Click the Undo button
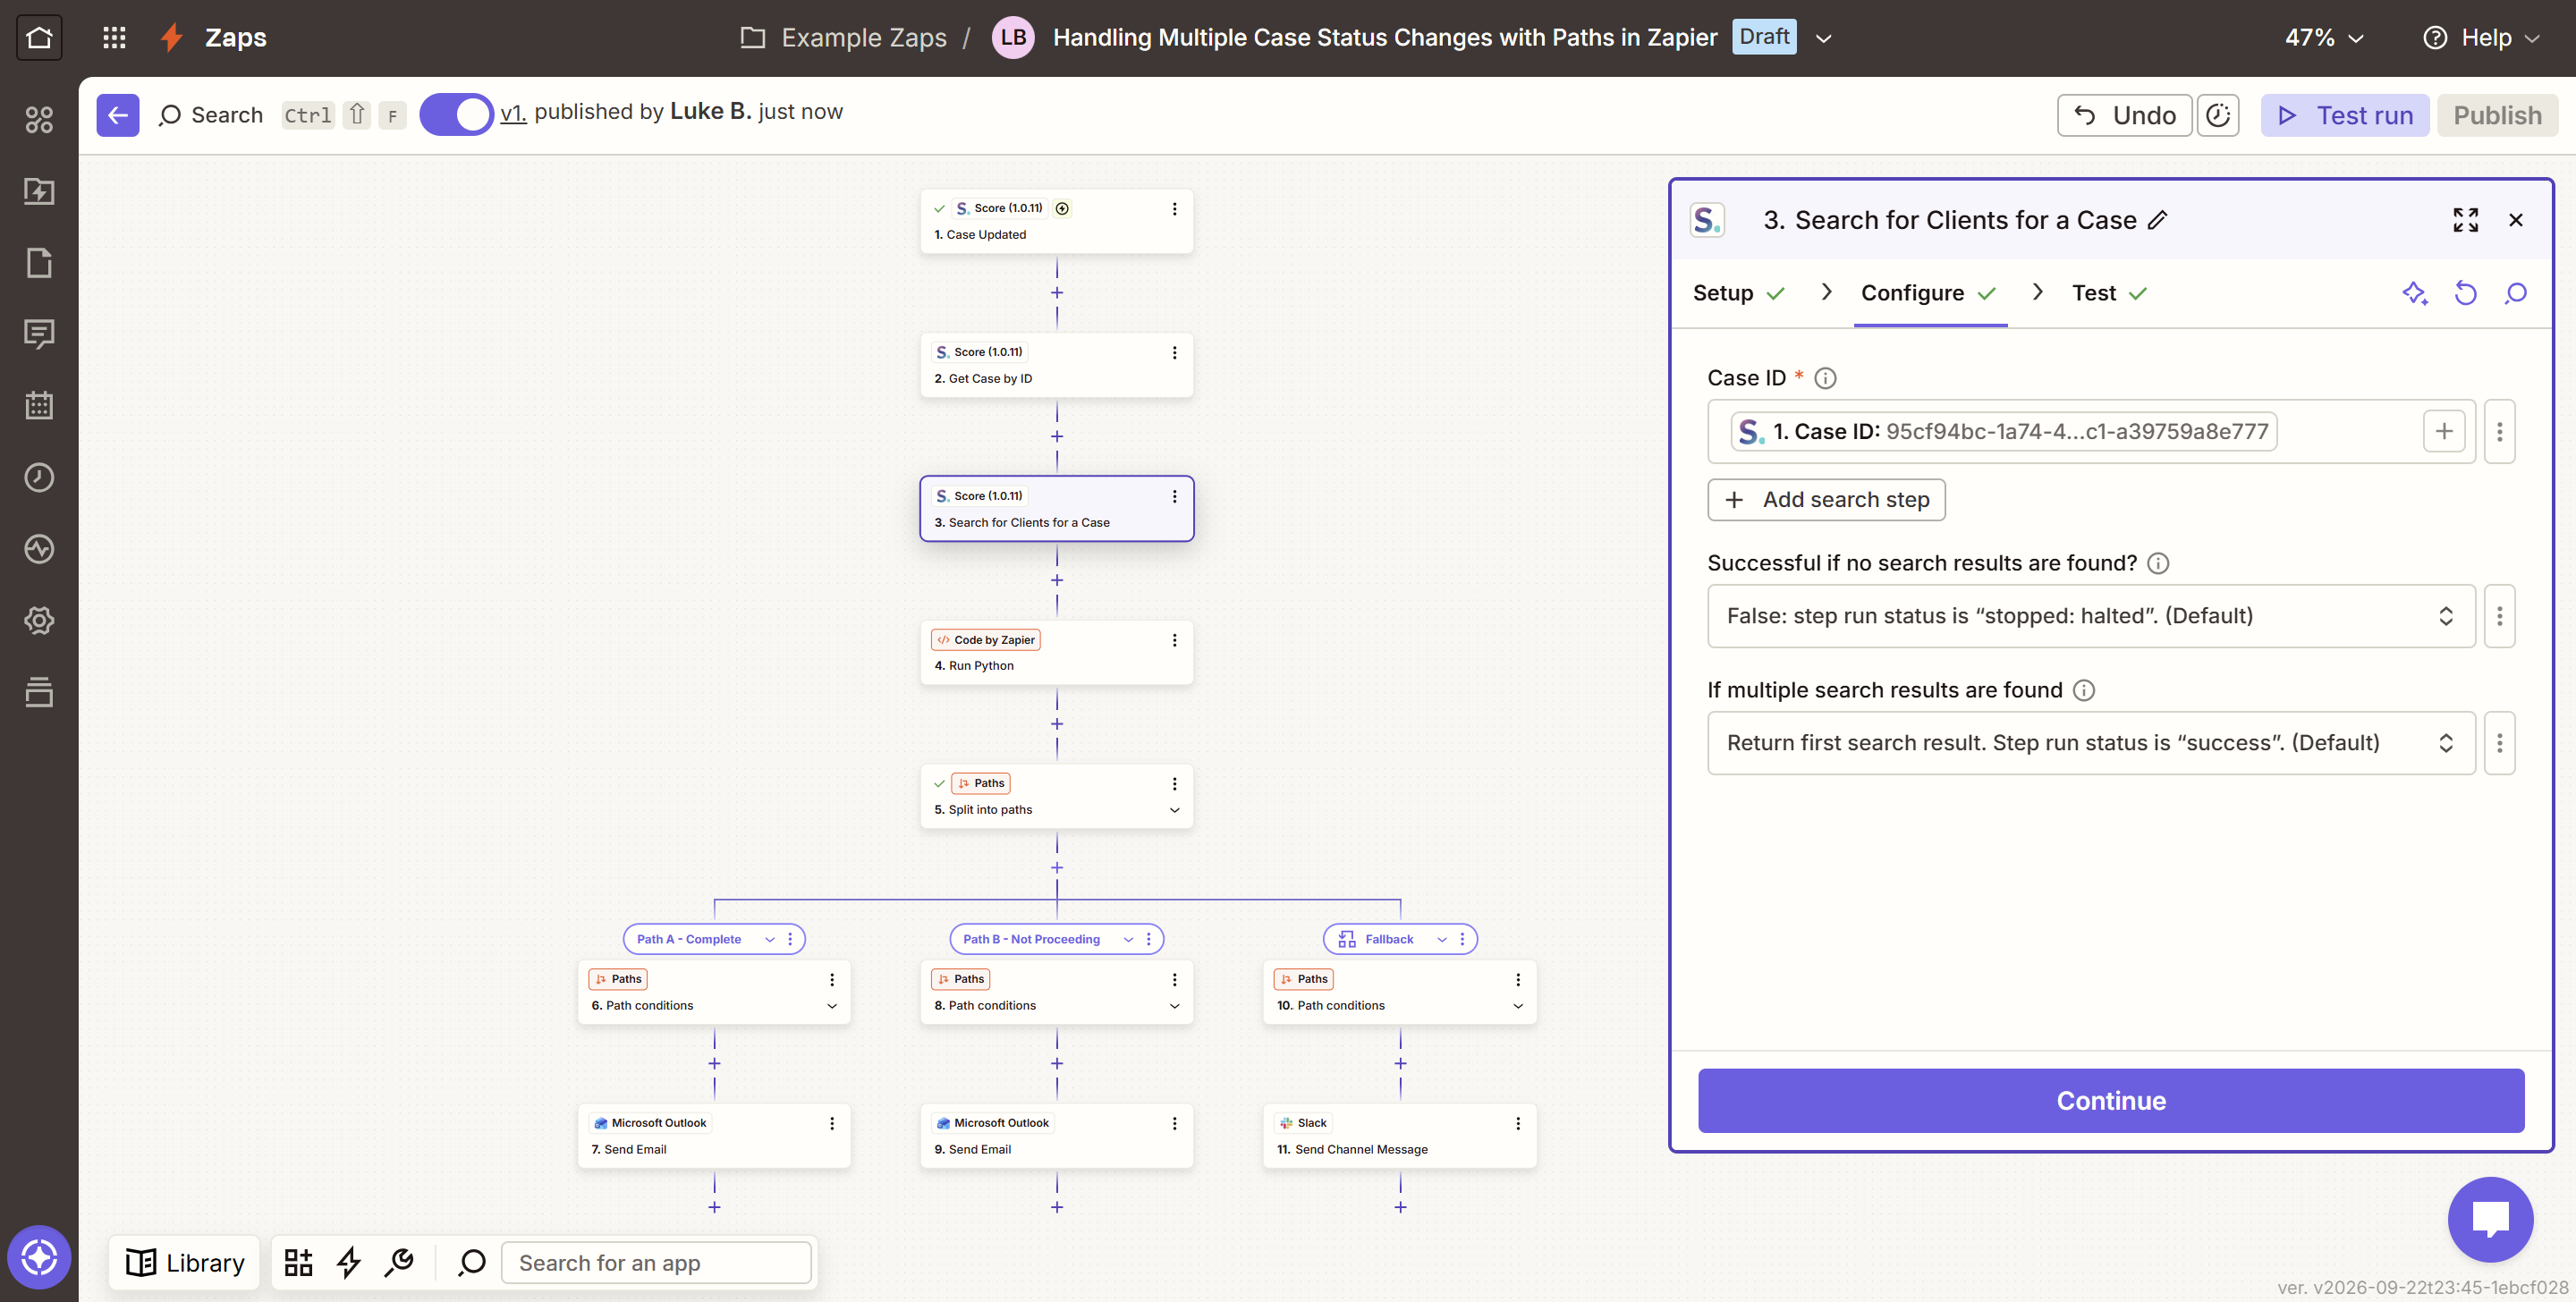This screenshot has height=1302, width=2576. click(x=2124, y=115)
